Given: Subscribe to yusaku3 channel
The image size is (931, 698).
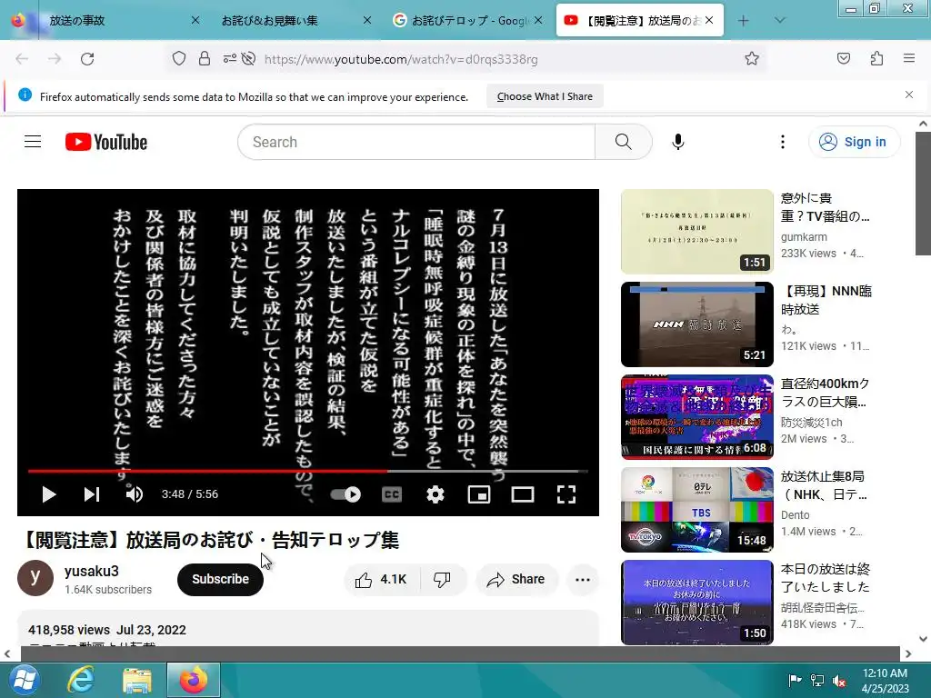Looking at the screenshot, I should pyautogui.click(x=220, y=579).
